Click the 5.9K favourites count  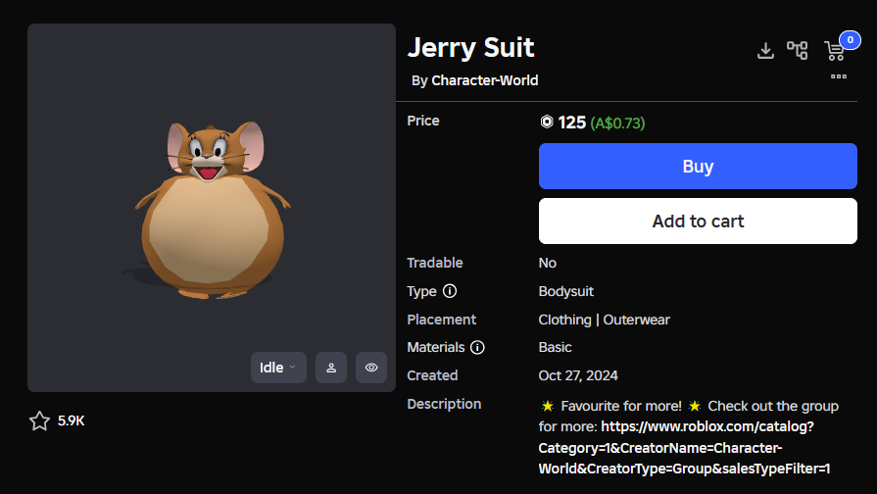pos(71,420)
